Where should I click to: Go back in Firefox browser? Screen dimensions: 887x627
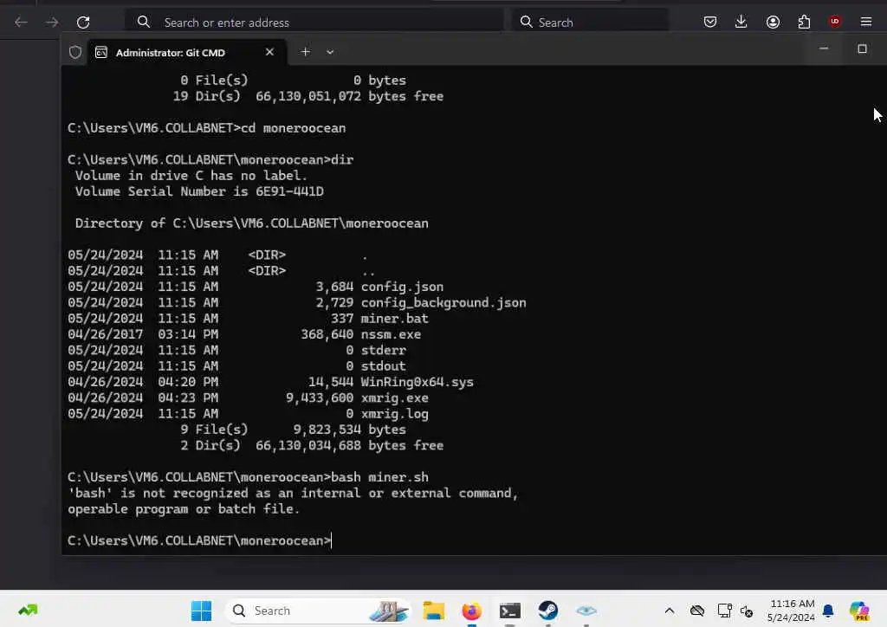coord(21,22)
